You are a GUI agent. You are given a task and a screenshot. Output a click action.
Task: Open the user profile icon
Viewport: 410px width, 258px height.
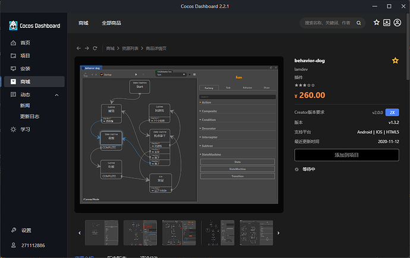click(x=397, y=23)
